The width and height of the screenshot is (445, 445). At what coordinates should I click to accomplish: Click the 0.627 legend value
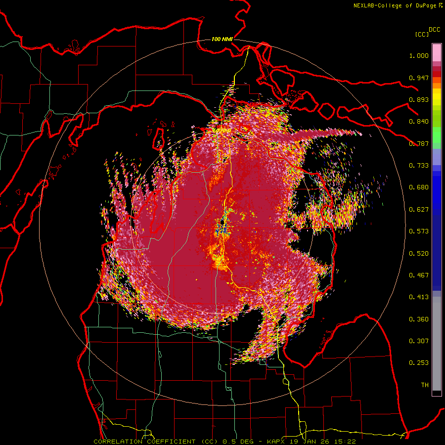[x=419, y=210]
